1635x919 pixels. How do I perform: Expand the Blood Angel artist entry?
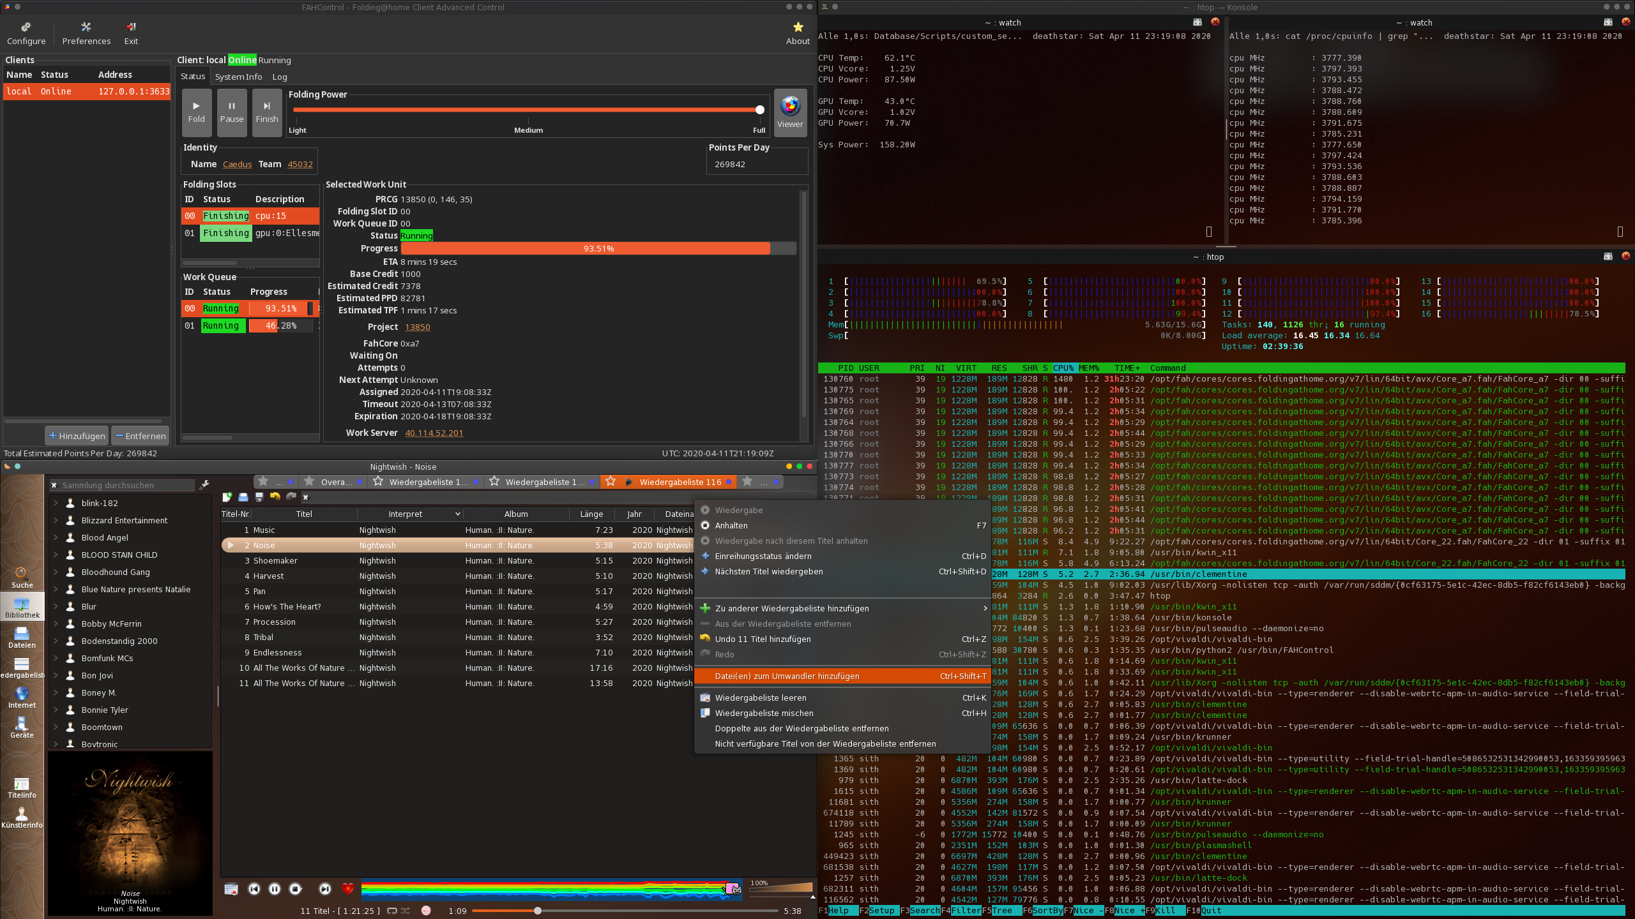[x=56, y=537]
